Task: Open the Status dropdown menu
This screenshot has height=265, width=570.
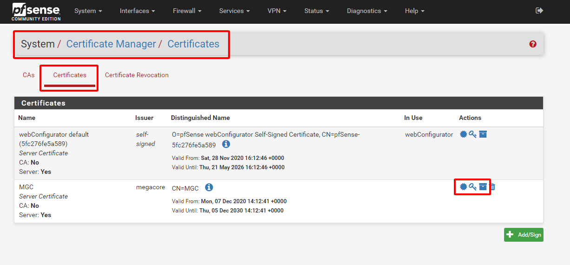Action: pos(317,11)
